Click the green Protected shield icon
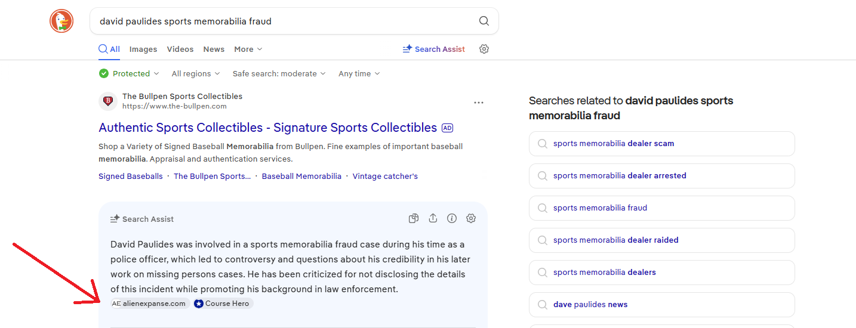Screen dimensions: 856x328 [x=104, y=73]
